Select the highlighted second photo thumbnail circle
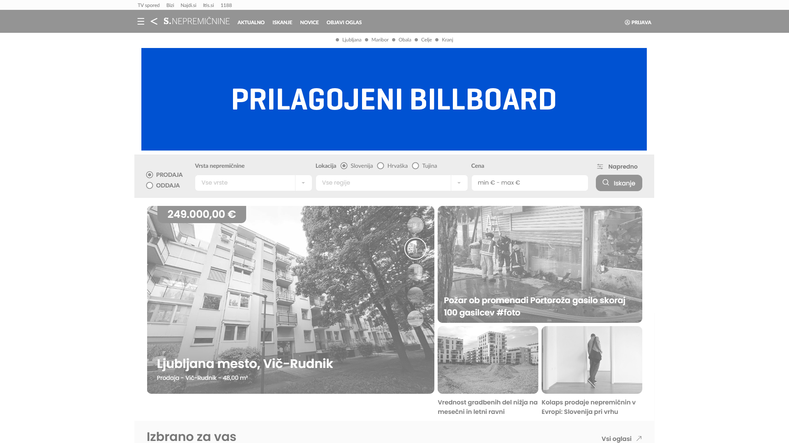This screenshot has height=443, width=789. coord(415,249)
